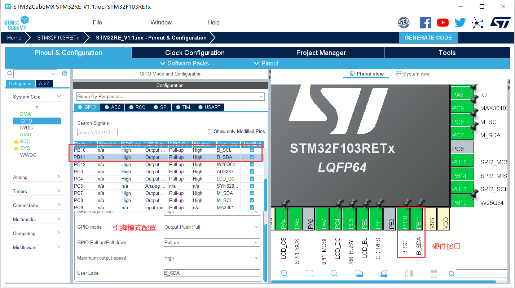Viewport: 515px width, 288px height.
Task: Open the SPI peripheral tab
Action: tap(160, 107)
